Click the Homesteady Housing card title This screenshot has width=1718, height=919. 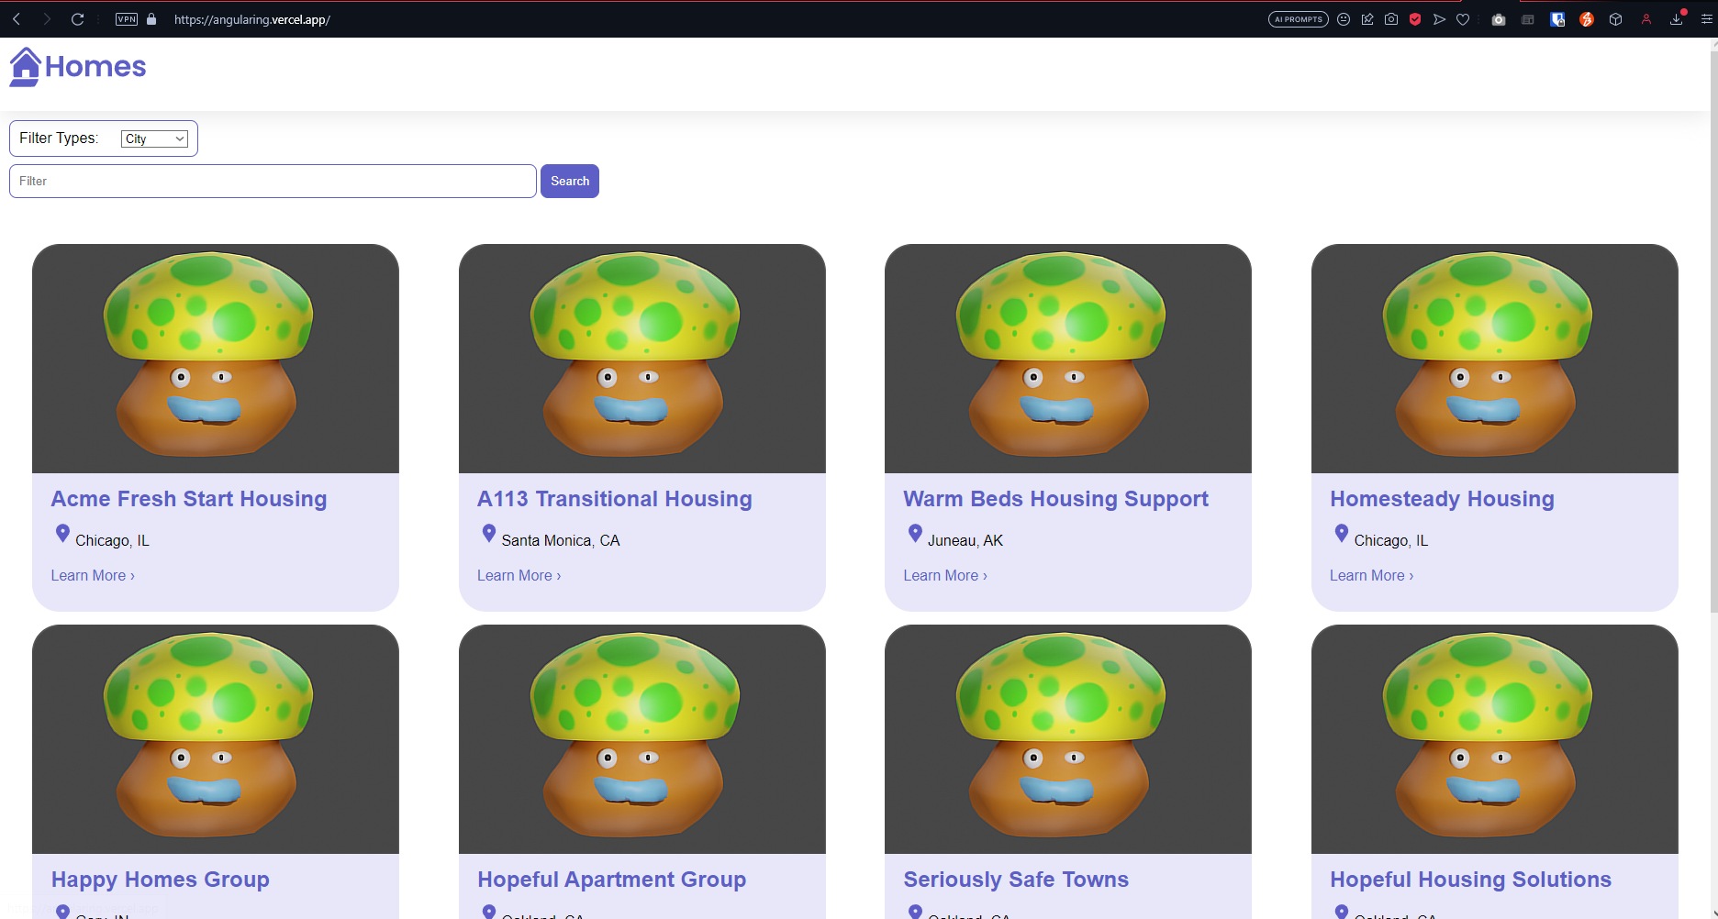[x=1441, y=499]
